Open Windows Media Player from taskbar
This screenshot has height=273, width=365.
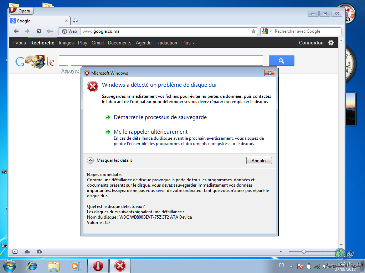click(x=76, y=266)
